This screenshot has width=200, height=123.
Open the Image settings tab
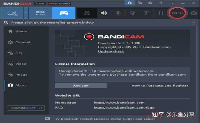coord(17,74)
